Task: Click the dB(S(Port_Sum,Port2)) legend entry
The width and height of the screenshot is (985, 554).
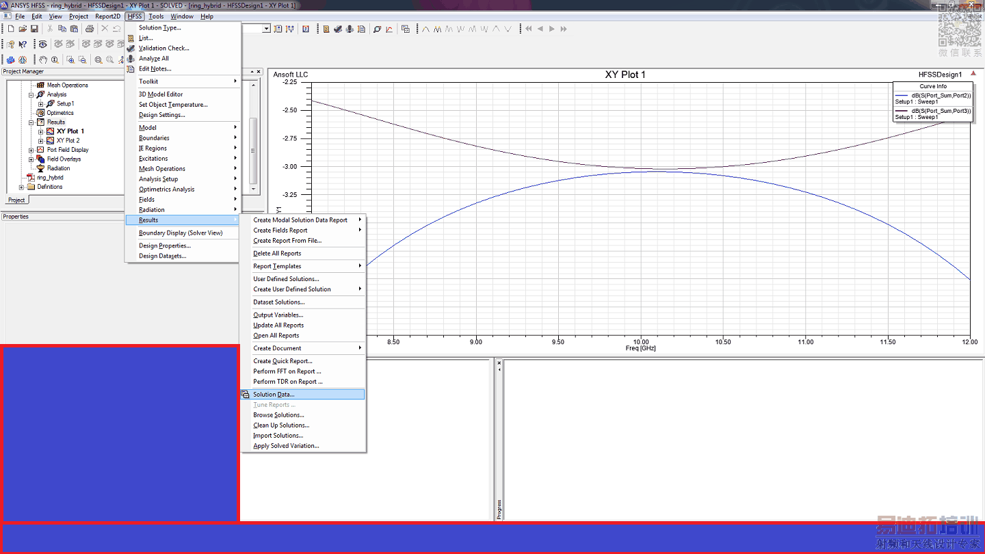Action: pos(941,96)
